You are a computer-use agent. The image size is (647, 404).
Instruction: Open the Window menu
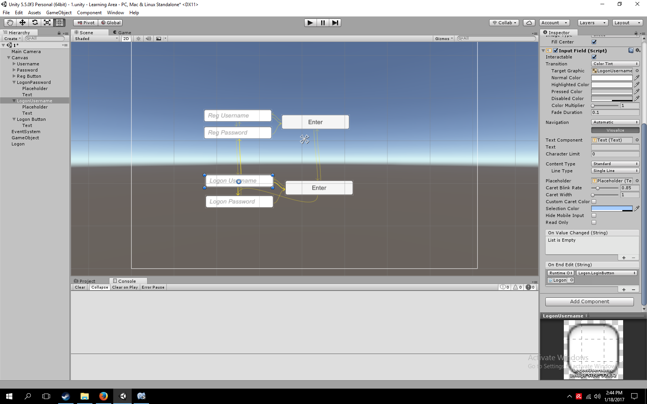click(116, 13)
